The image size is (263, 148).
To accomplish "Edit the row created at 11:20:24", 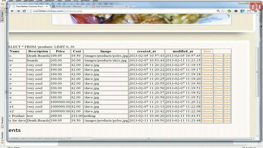I will (x=227, y=74).
